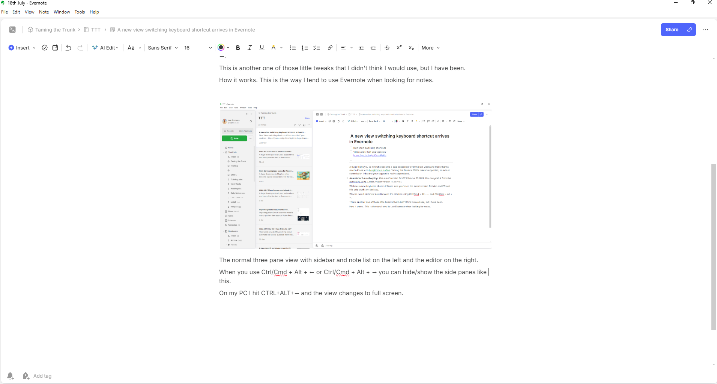Viewport: 717px width, 384px height.
Task: Insert a hyperlink
Action: coord(330,48)
